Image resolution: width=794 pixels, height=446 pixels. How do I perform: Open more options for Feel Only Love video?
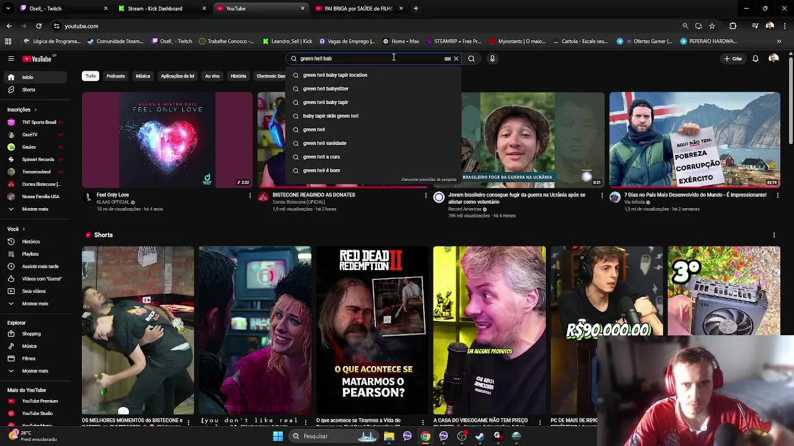(250, 196)
